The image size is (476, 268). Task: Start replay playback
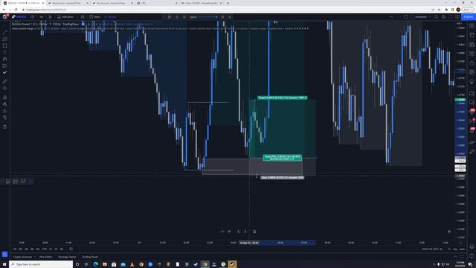[x=177, y=17]
